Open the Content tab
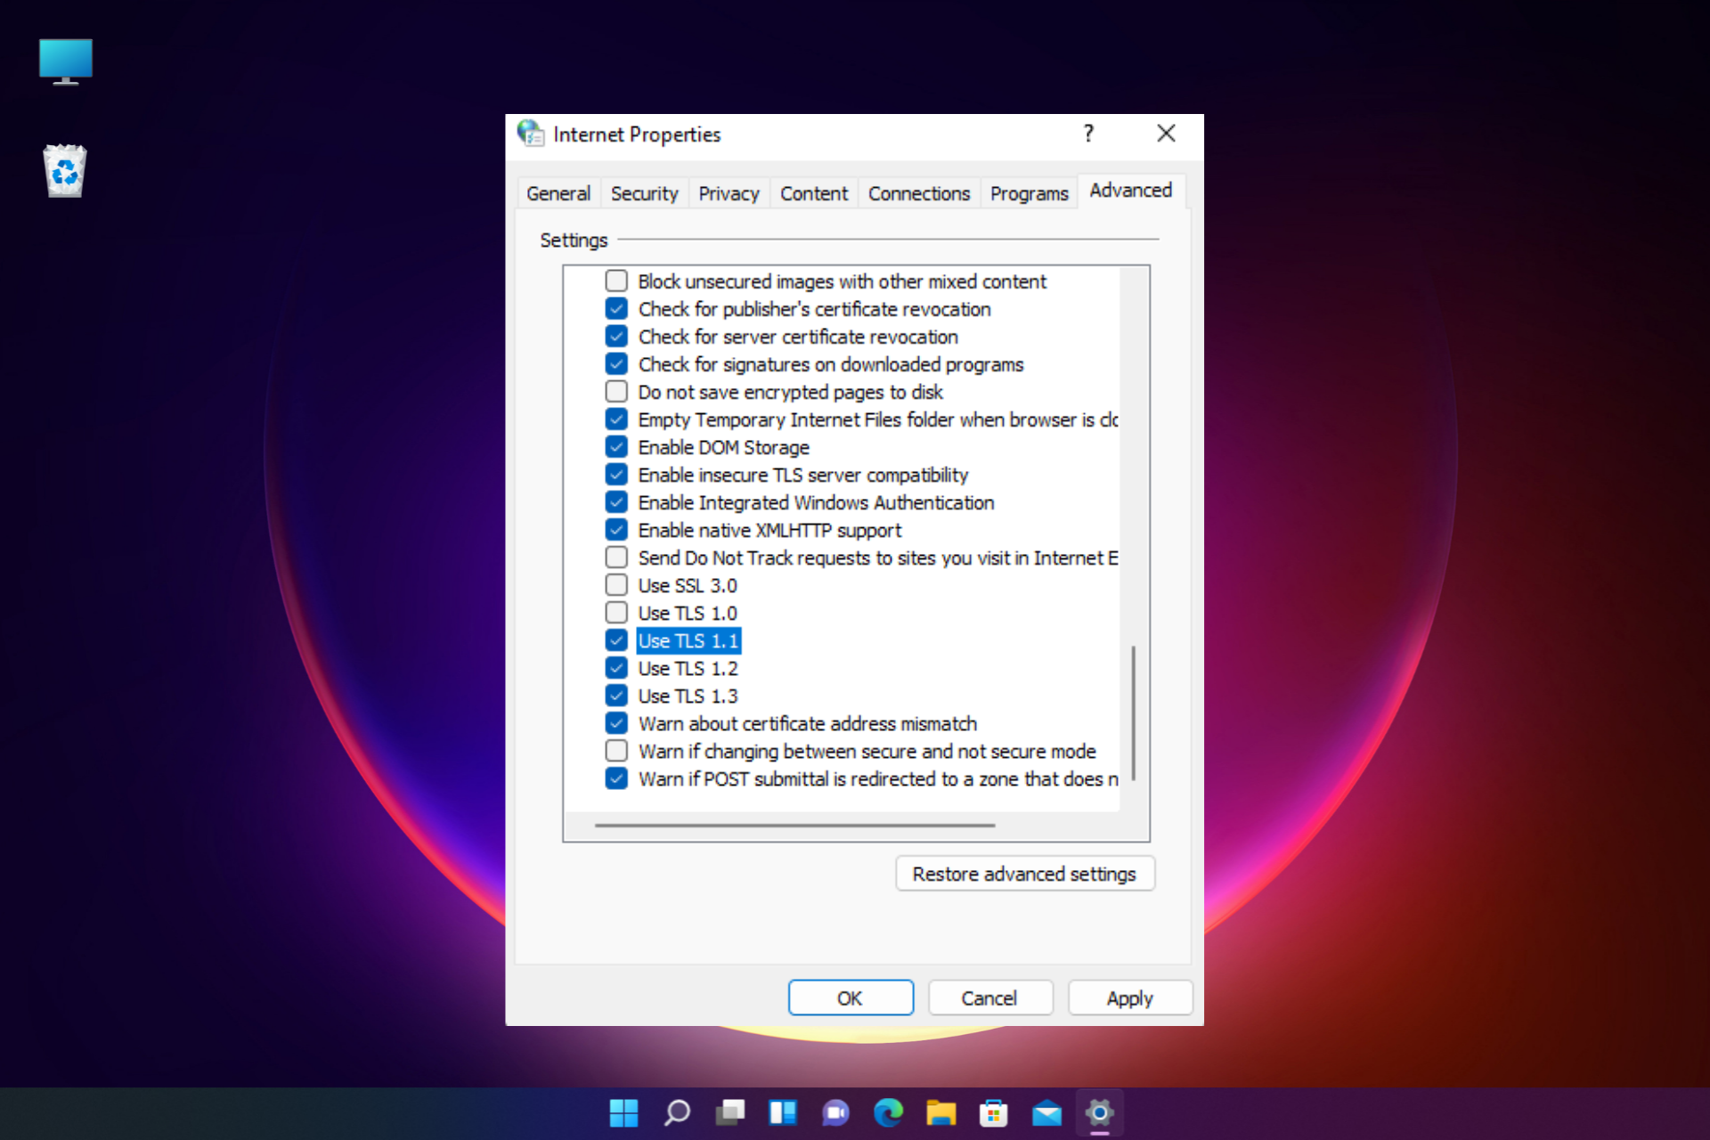Viewport: 1710px width, 1140px height. pyautogui.click(x=814, y=193)
